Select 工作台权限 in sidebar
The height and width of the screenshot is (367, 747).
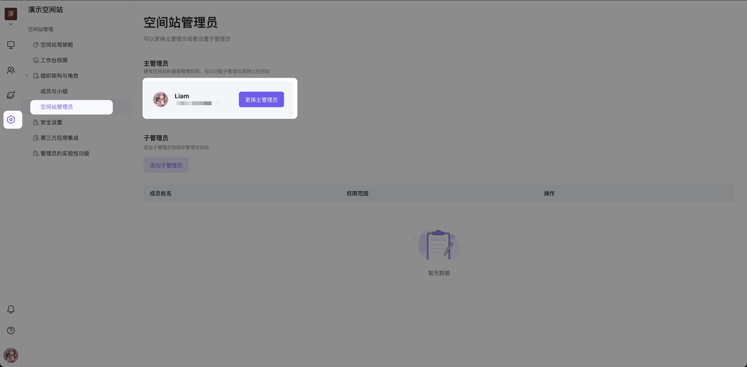coord(54,60)
